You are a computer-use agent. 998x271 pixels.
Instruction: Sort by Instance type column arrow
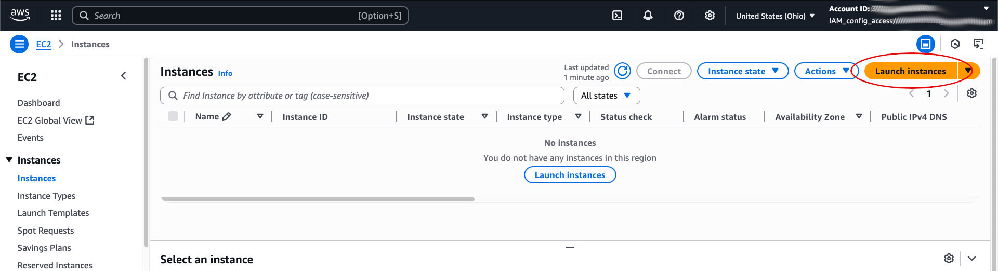(x=578, y=117)
